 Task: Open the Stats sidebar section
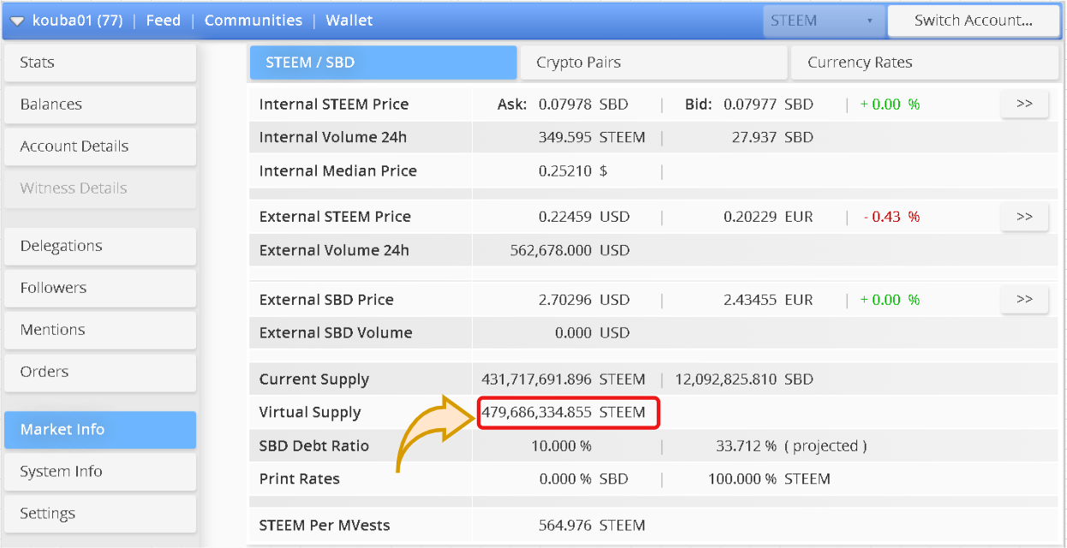[x=100, y=63]
